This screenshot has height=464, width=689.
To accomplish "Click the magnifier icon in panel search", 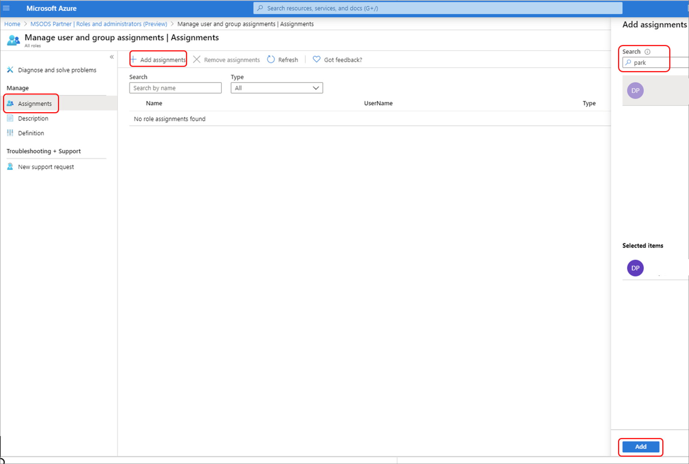I will 628,63.
